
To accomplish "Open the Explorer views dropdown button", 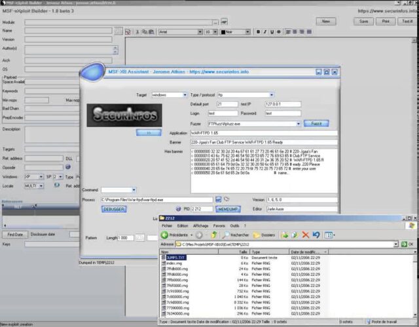I will [329, 235].
